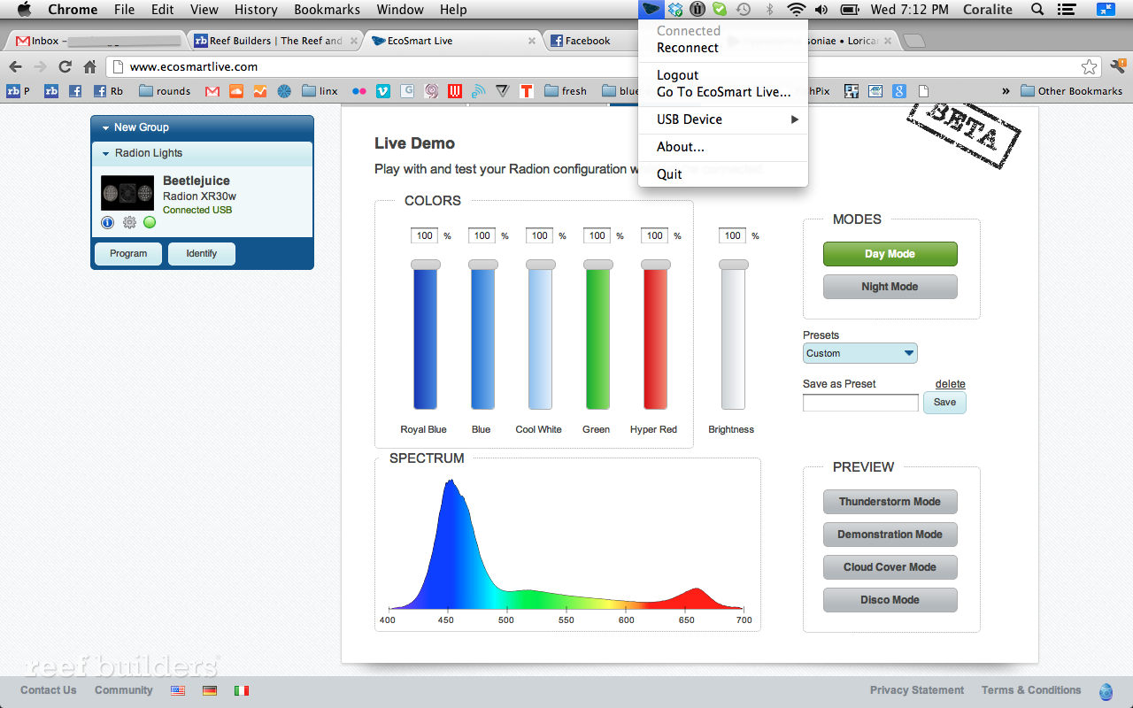
Task: Choose Reconnect from the tray menu
Action: [x=723, y=48]
